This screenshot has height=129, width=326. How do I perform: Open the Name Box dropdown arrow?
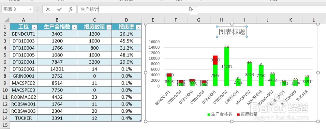(30, 9)
